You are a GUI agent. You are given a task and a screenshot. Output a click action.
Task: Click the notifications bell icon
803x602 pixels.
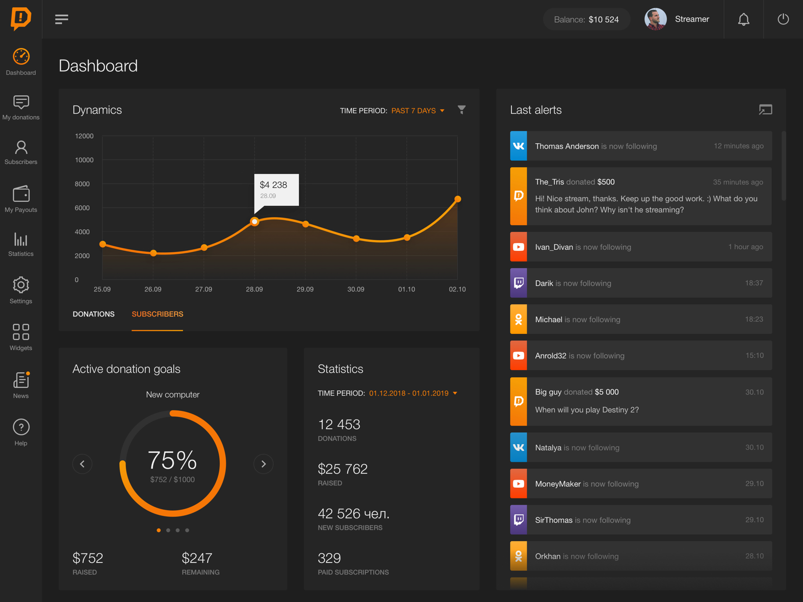743,19
